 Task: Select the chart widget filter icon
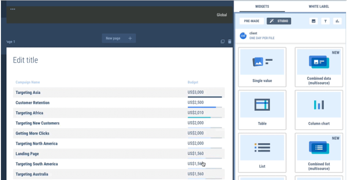[337, 21]
